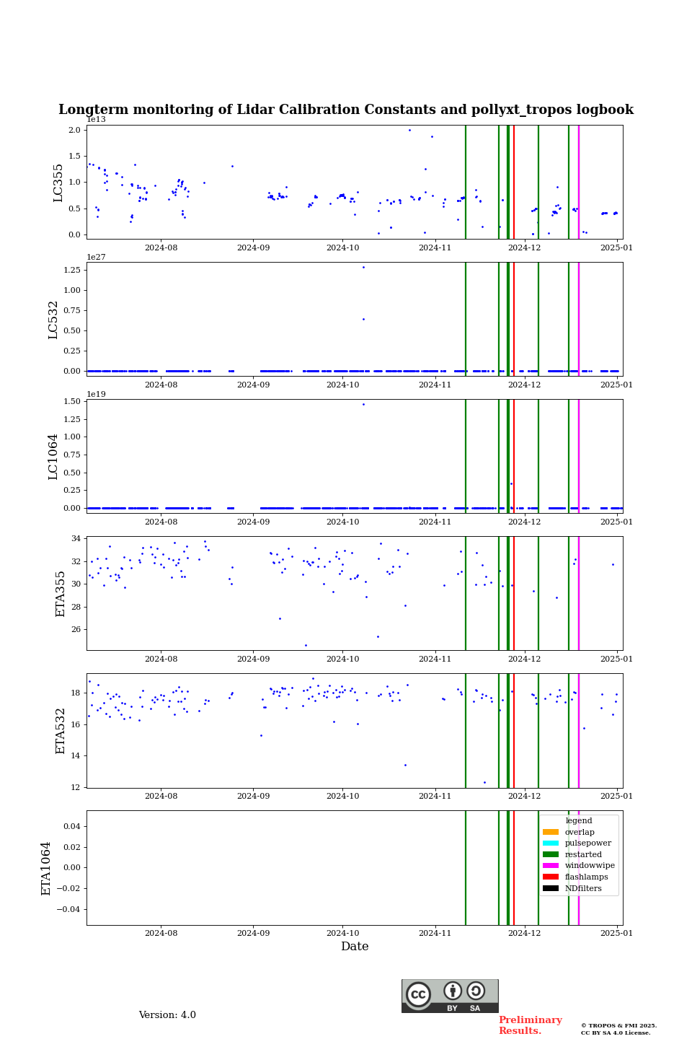This screenshot has width=692, height=1039.
Task: Click the LC355 y-axis label
Action: [x=58, y=183]
